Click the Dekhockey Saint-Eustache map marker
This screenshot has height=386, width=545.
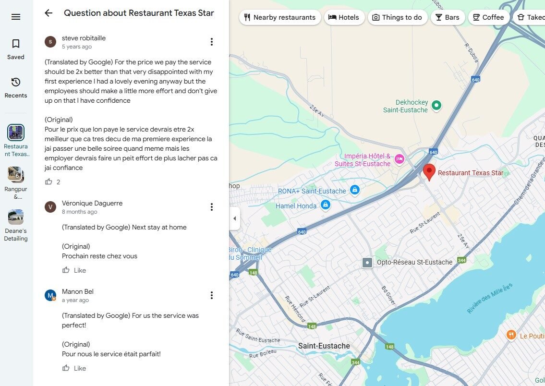436,105
